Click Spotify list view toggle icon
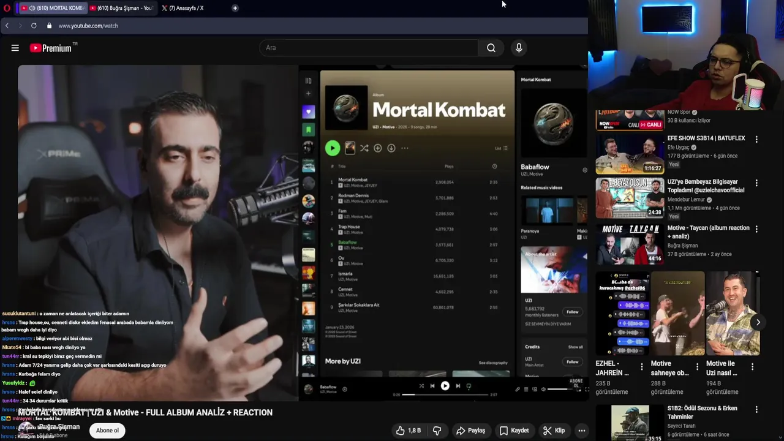 click(x=501, y=148)
